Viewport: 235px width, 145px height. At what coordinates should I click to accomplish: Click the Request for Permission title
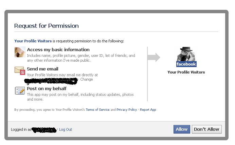pos(46,26)
